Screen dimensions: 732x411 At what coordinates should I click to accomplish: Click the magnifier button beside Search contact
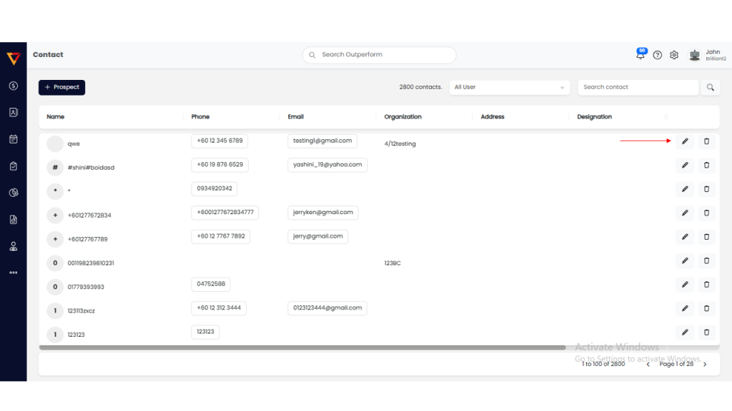click(710, 87)
